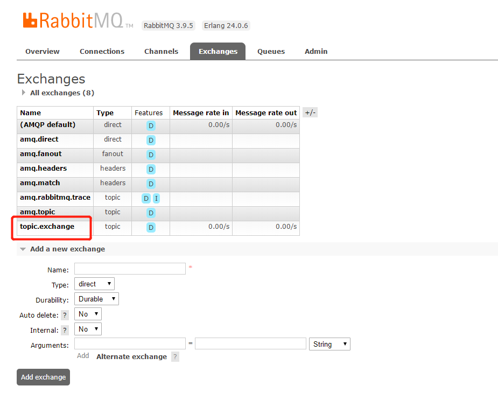
Task: Switch to the Queues tab
Action: [x=271, y=51]
